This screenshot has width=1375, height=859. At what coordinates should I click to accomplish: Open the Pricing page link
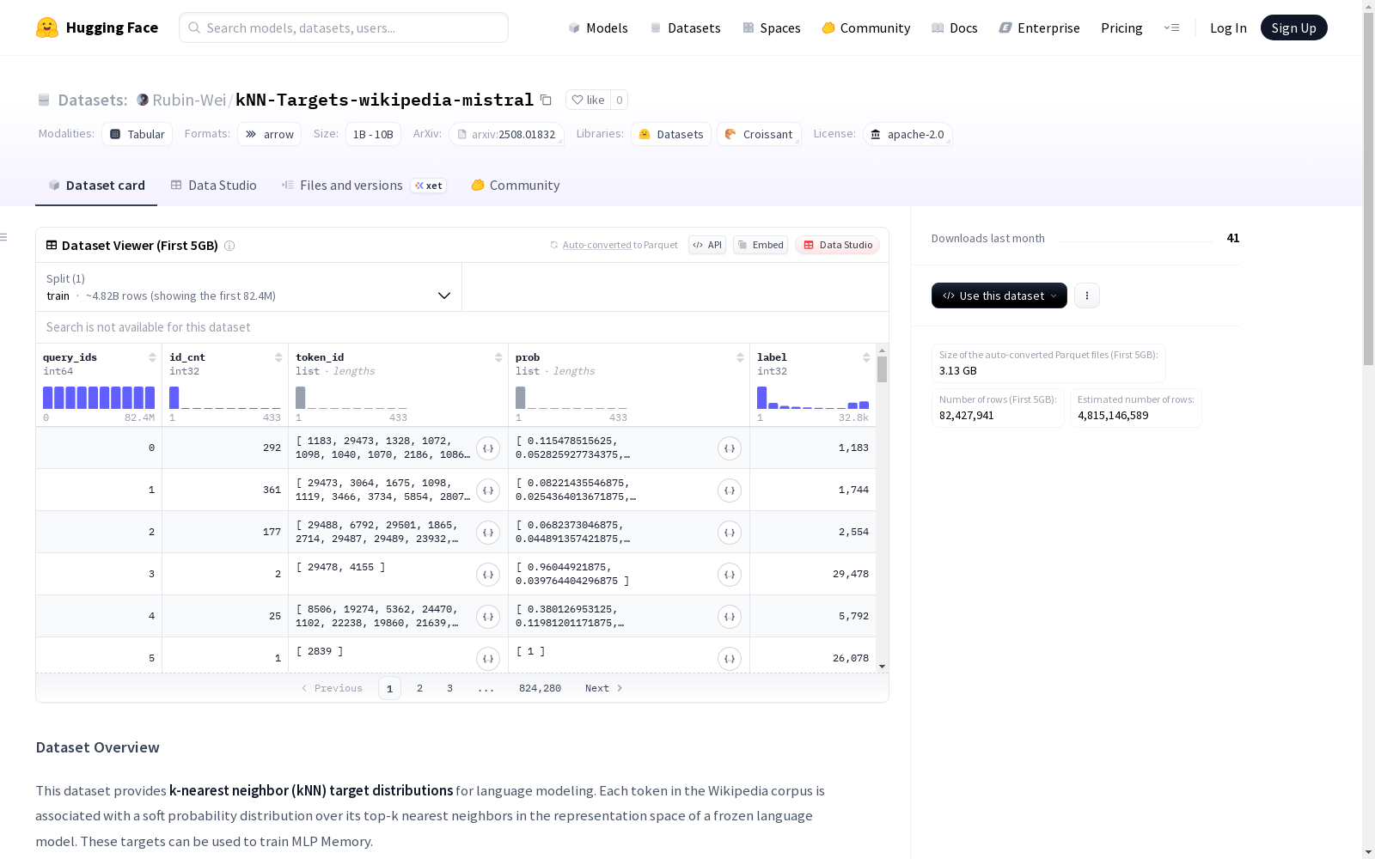pyautogui.click(x=1121, y=27)
